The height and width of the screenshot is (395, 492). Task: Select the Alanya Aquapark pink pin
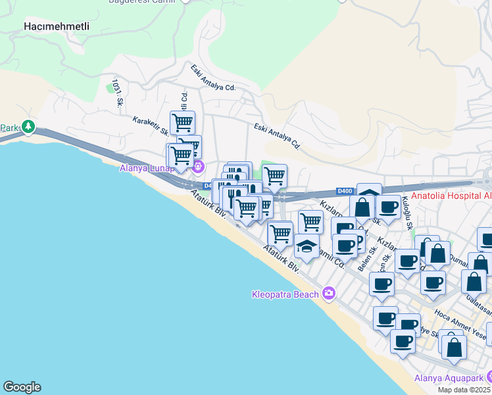tap(488, 378)
